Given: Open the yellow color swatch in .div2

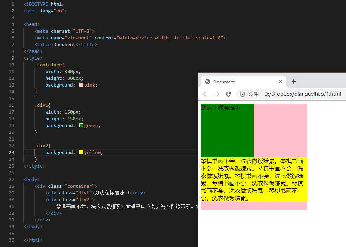Looking at the screenshot, I should 81,152.
